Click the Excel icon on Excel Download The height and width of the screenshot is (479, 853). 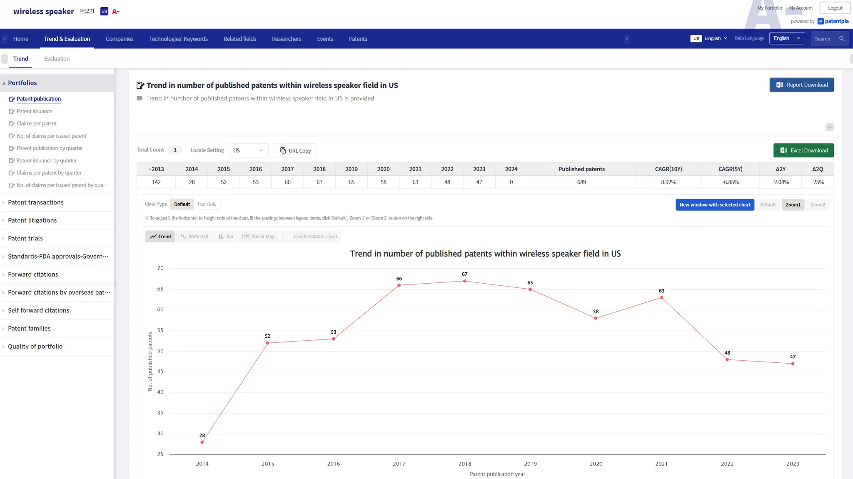pos(783,150)
